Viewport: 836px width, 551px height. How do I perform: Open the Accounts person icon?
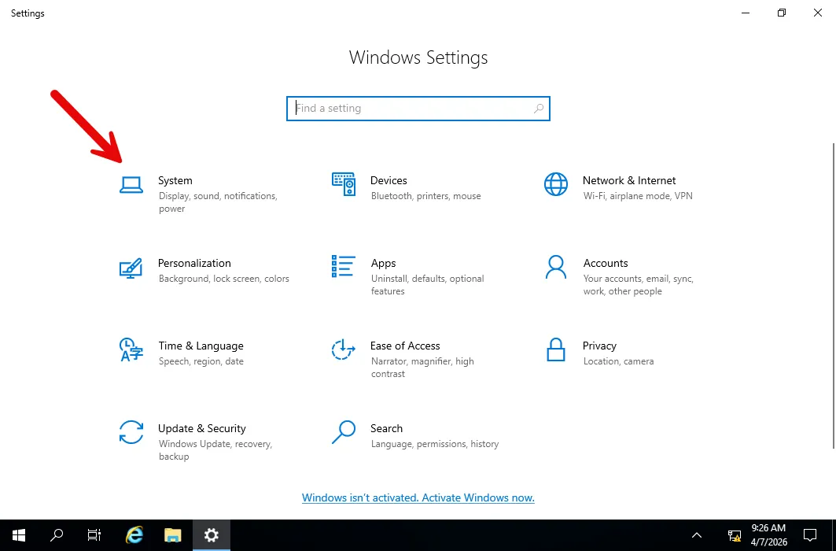coord(556,267)
